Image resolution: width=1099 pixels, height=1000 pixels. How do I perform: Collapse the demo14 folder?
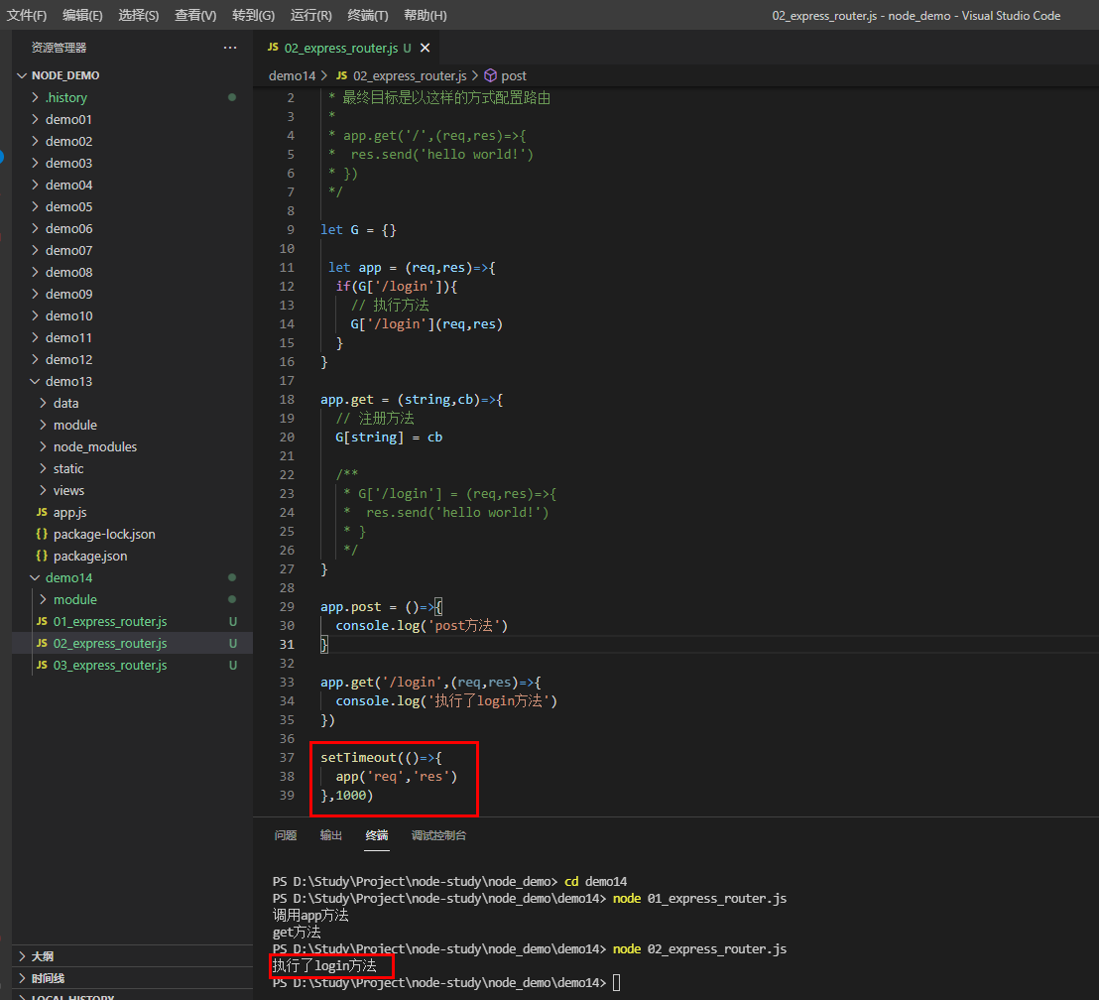pyautogui.click(x=133, y=577)
